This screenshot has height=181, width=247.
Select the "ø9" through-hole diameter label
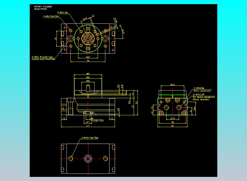pos(92,119)
